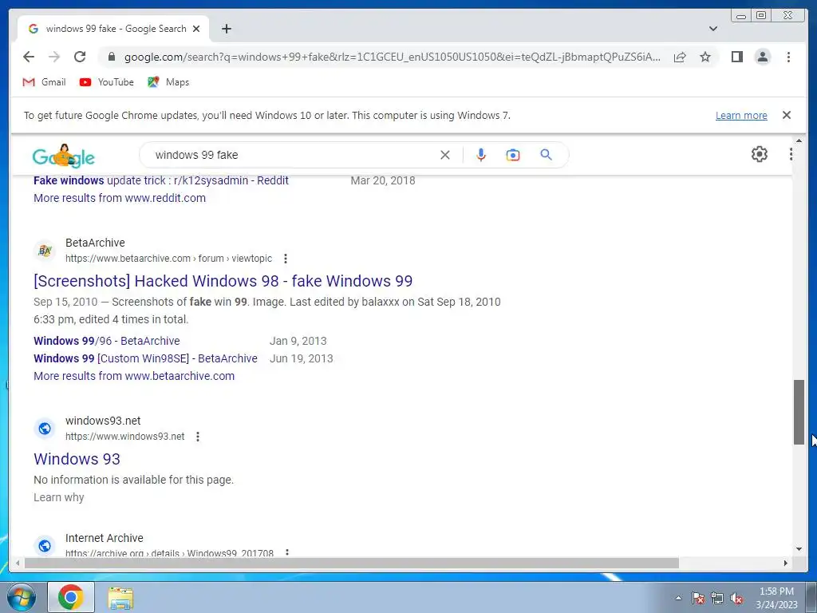
Task: Go back to the previous page
Action: point(29,57)
